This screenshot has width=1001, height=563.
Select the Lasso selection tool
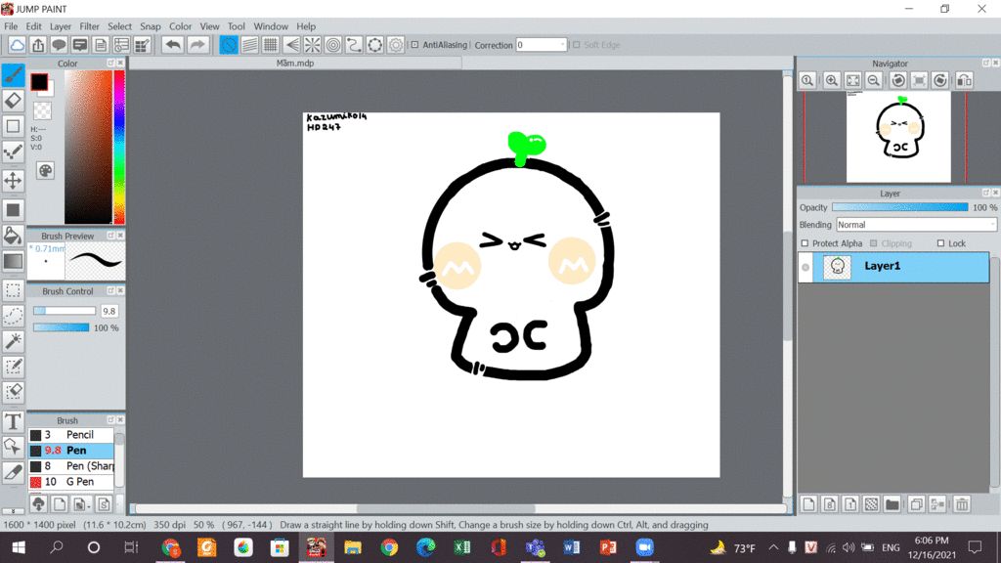point(13,316)
